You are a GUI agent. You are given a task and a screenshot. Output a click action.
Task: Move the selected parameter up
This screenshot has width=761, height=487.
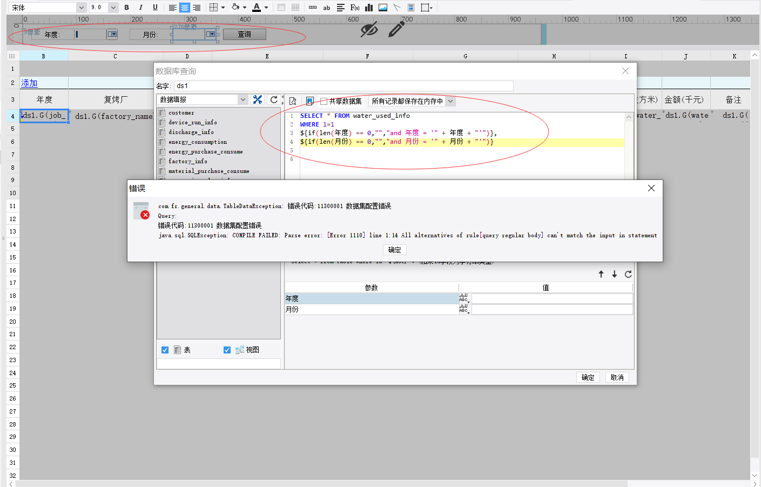tap(601, 274)
